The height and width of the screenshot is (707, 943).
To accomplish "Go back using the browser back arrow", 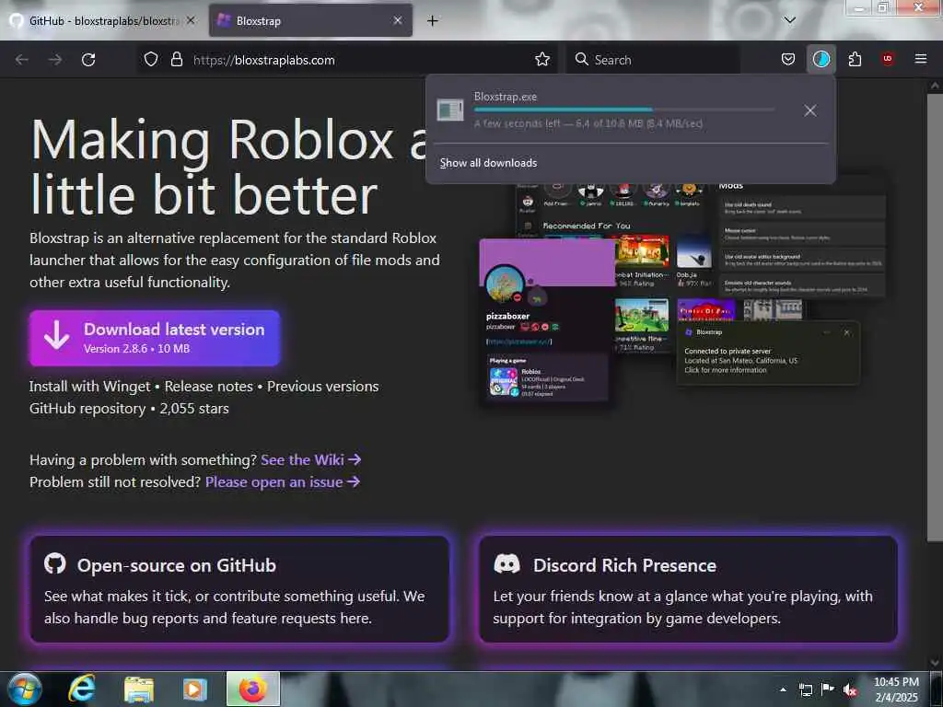I will (22, 60).
